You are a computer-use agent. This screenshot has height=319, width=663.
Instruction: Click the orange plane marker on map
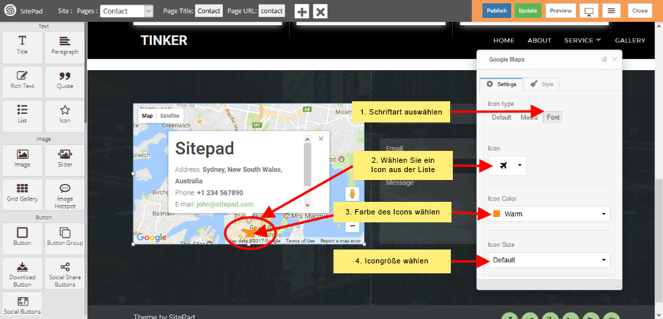249,232
